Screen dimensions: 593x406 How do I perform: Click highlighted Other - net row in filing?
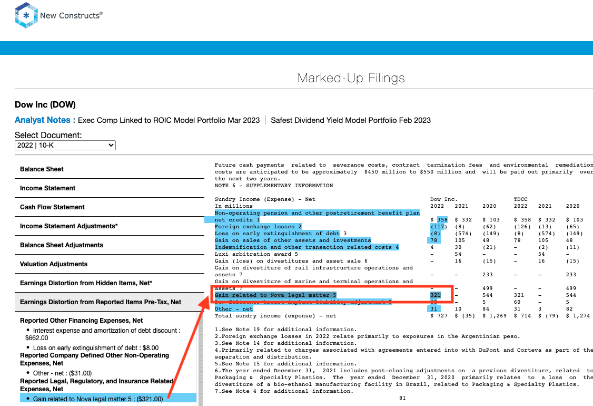pos(234,308)
